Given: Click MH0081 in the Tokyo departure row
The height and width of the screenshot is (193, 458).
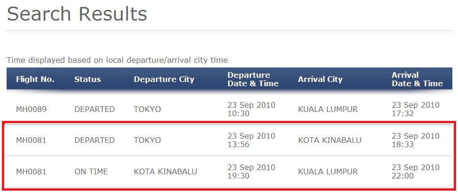Looking at the screenshot, I should coord(31,141).
